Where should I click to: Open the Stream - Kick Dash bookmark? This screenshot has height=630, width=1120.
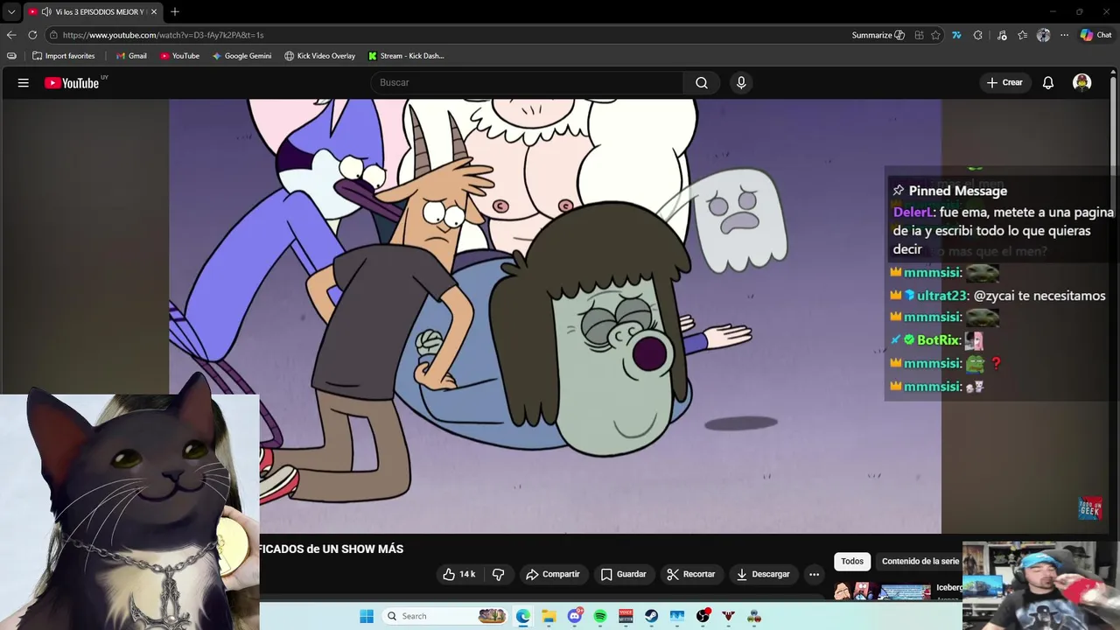pyautogui.click(x=406, y=56)
